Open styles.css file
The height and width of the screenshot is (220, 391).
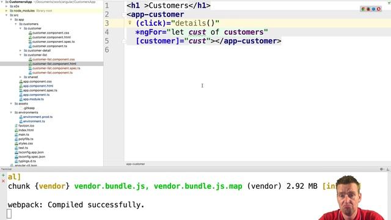tap(26, 144)
